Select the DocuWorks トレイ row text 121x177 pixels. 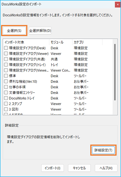click(x=21, y=98)
